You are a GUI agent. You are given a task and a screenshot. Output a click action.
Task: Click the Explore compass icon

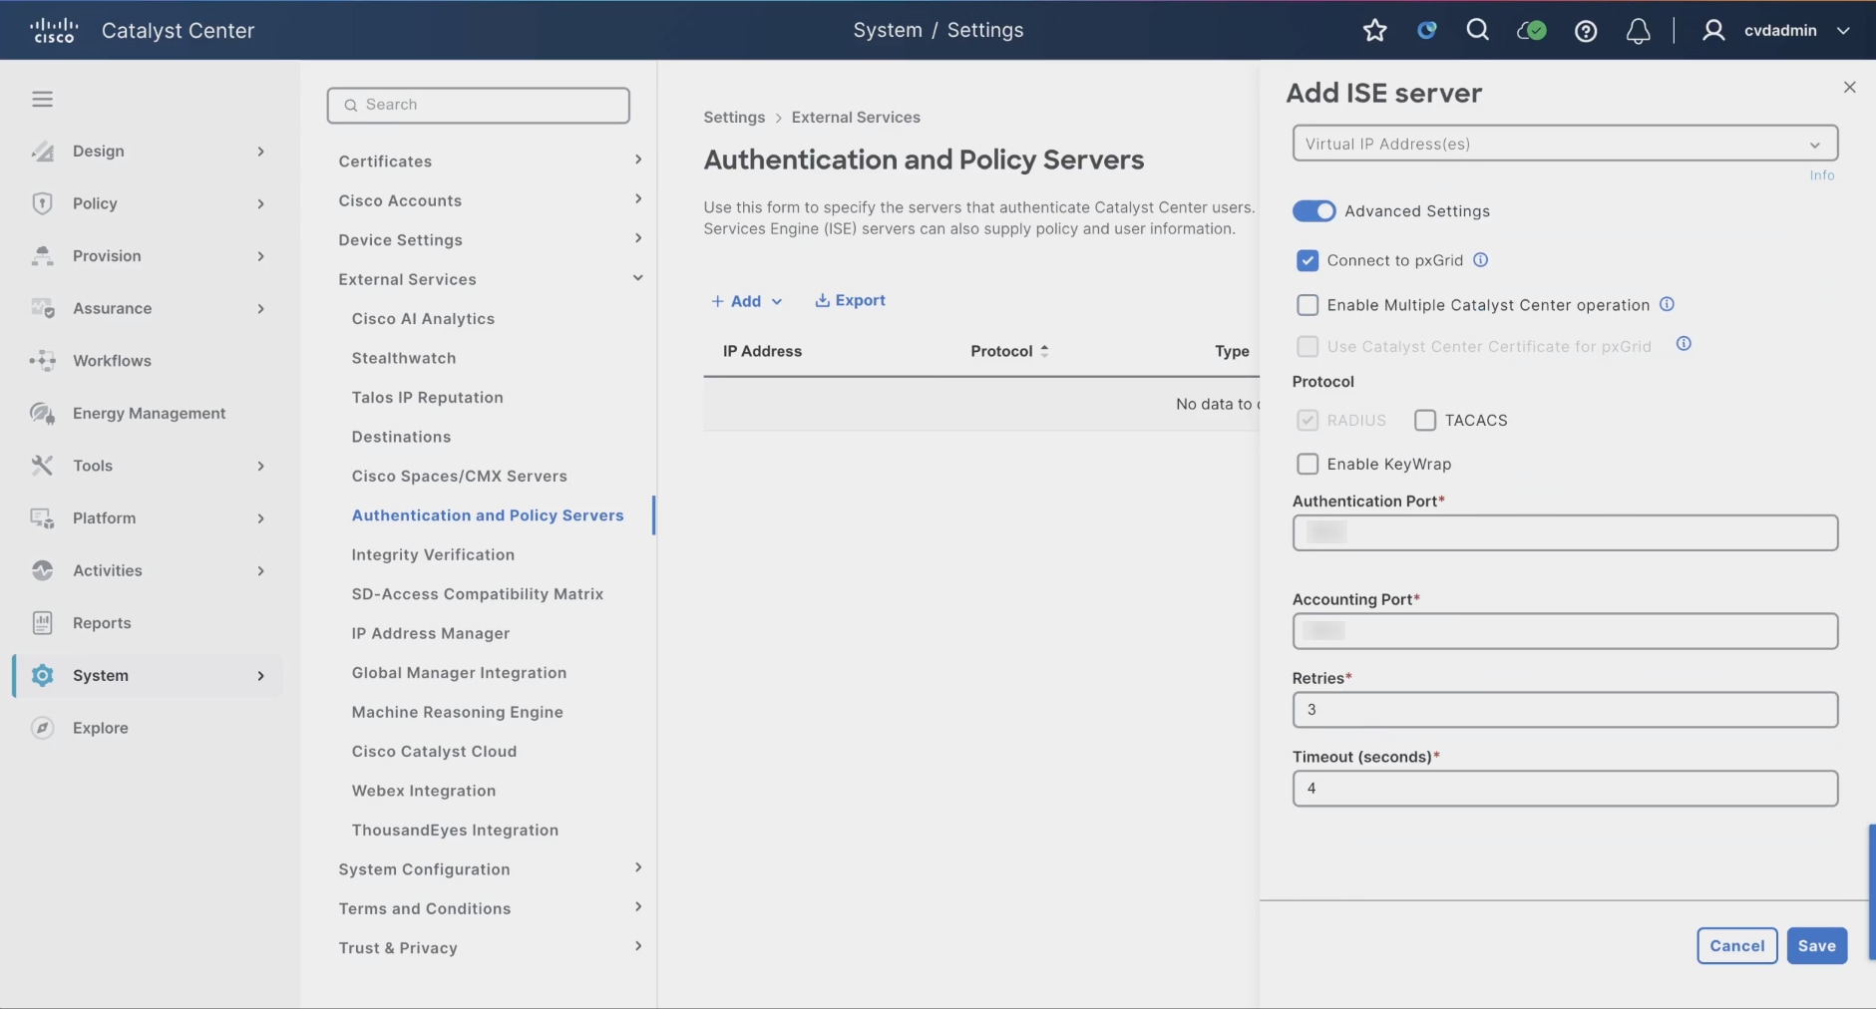coord(42,728)
